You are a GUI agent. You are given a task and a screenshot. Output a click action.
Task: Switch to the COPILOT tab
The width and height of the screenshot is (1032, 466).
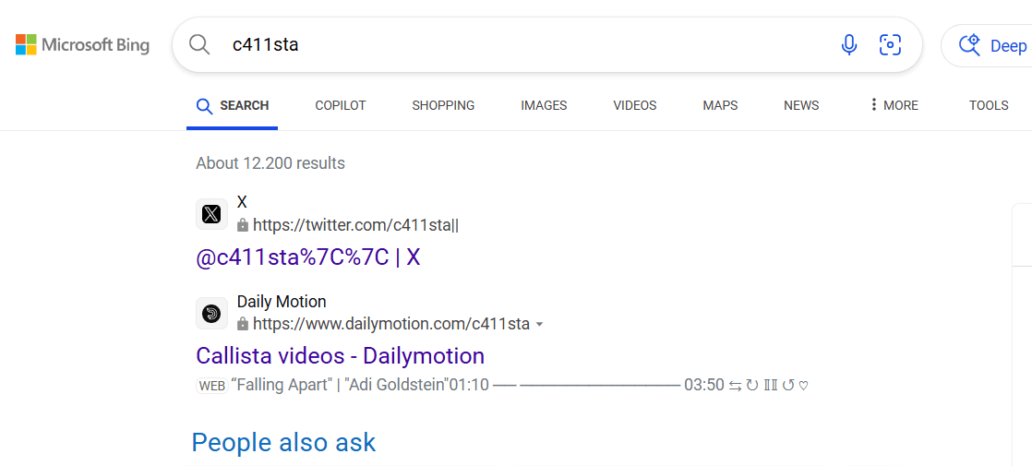coord(340,105)
